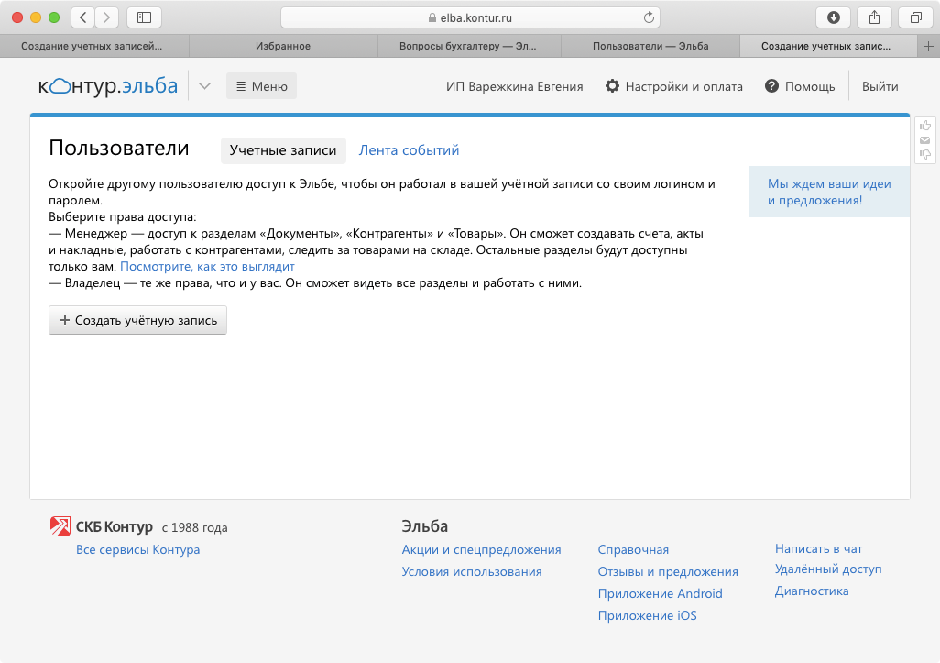This screenshot has width=940, height=663.
Task: Open the Меню button
Action: [x=261, y=86]
